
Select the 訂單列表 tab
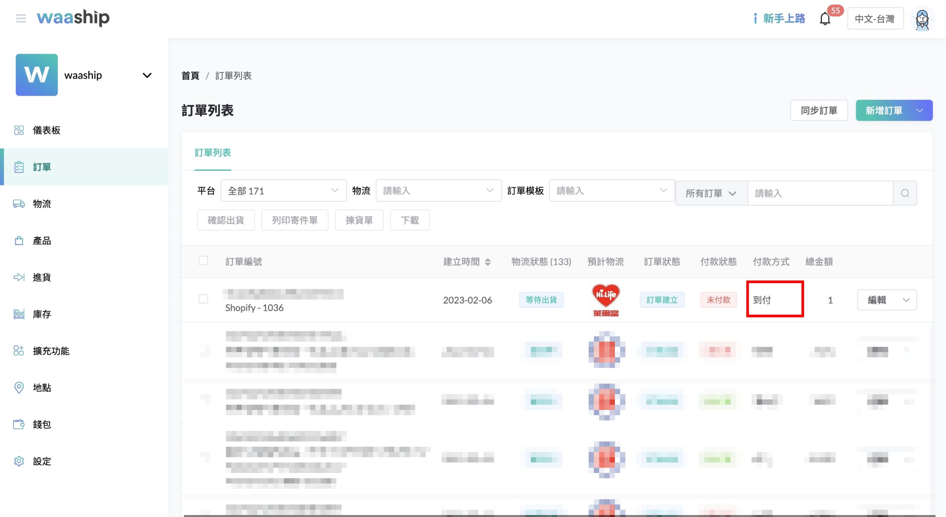(212, 153)
